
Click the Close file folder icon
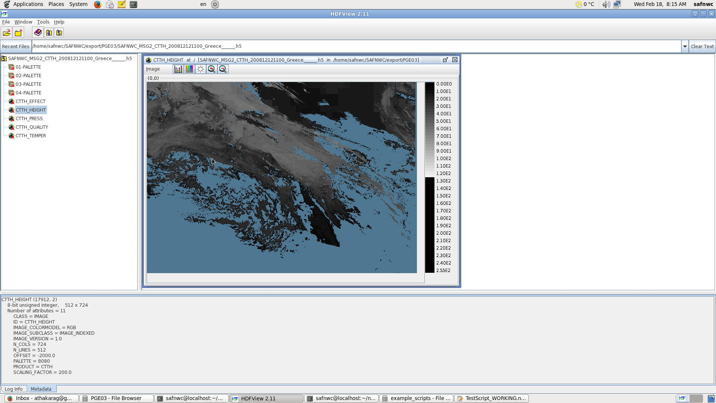click(x=18, y=33)
